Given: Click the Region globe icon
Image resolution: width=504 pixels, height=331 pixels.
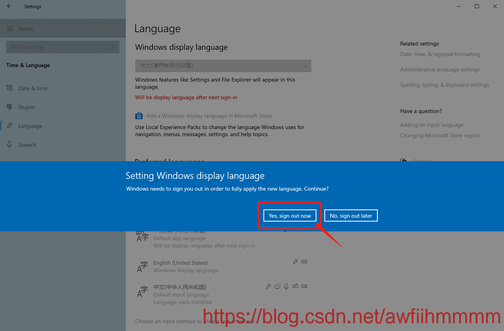Looking at the screenshot, I should (x=9, y=107).
